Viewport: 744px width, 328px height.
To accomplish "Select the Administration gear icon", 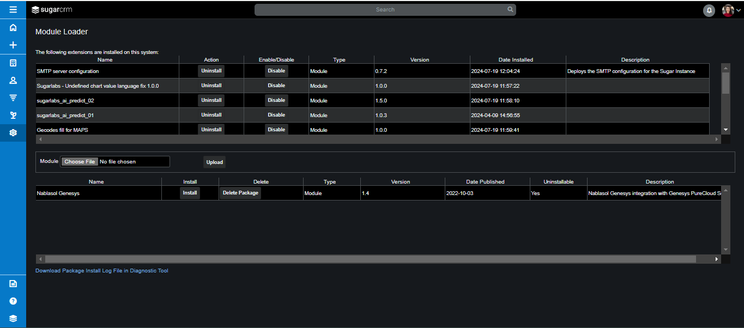I will click(x=13, y=133).
